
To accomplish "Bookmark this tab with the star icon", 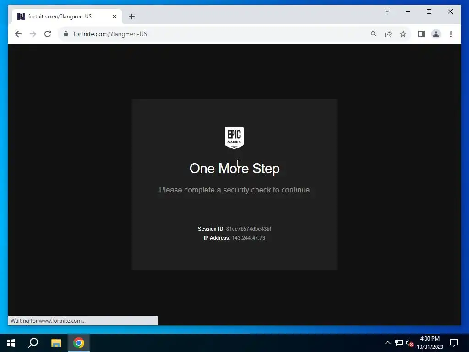I will 403,34.
